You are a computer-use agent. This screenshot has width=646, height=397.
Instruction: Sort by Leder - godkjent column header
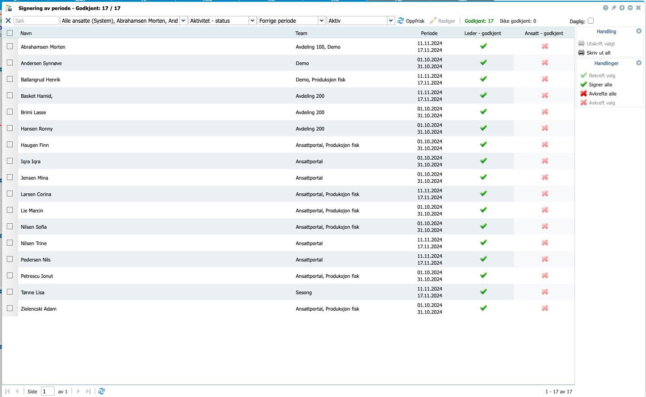click(483, 33)
